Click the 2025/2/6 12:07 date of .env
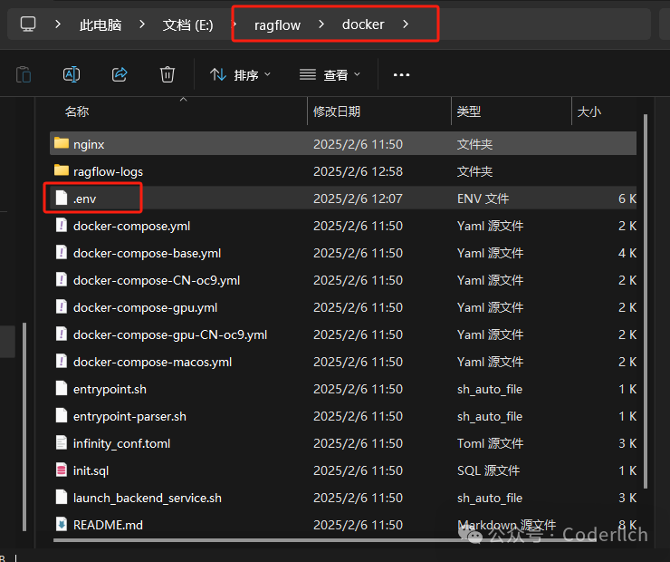Image resolution: width=670 pixels, height=562 pixels. tap(358, 199)
